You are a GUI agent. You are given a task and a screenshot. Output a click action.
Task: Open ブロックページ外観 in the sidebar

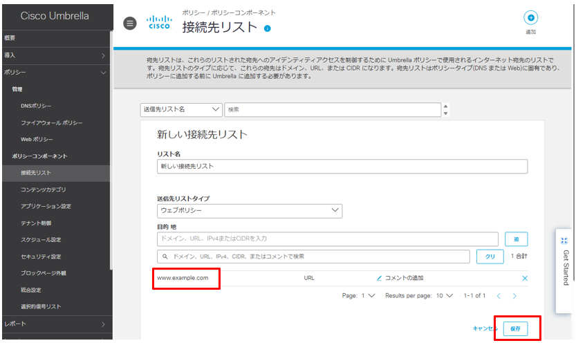pyautogui.click(x=44, y=273)
